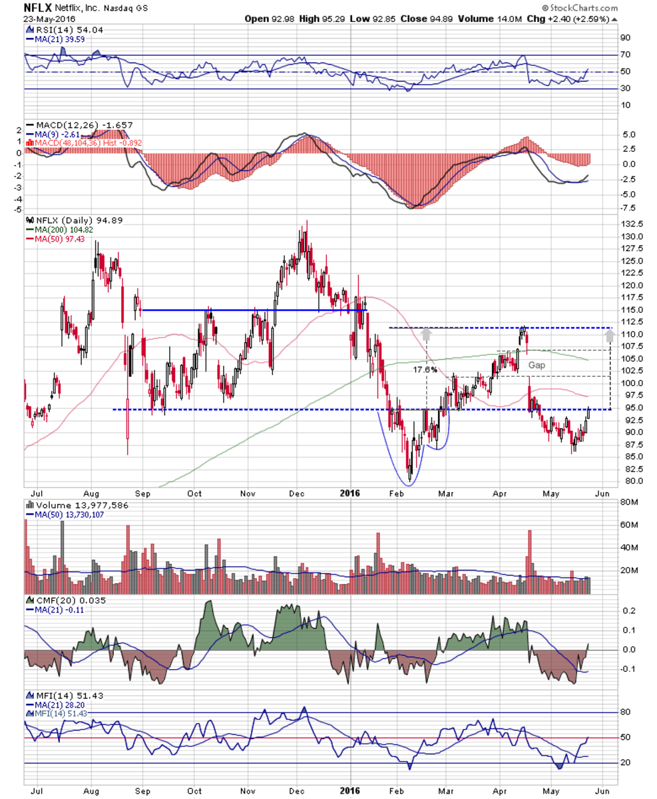
Task: Click the up triangle after the Chg percentage
Action: click(x=614, y=18)
